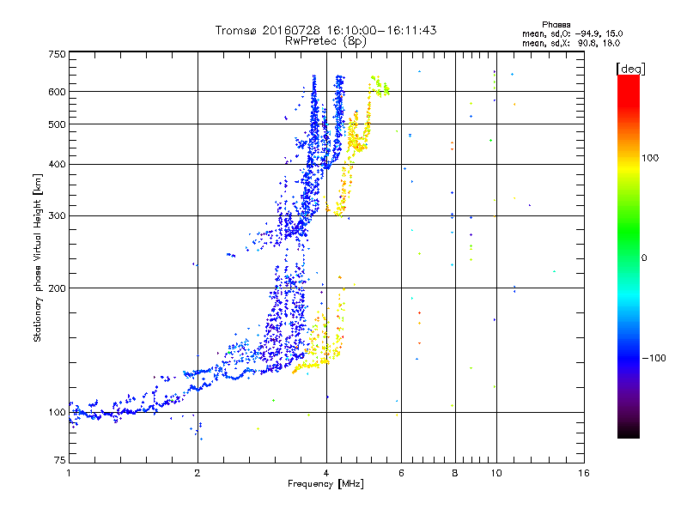Click x-axis tick label '2'
This screenshot has height=515, width=687.
(198, 473)
